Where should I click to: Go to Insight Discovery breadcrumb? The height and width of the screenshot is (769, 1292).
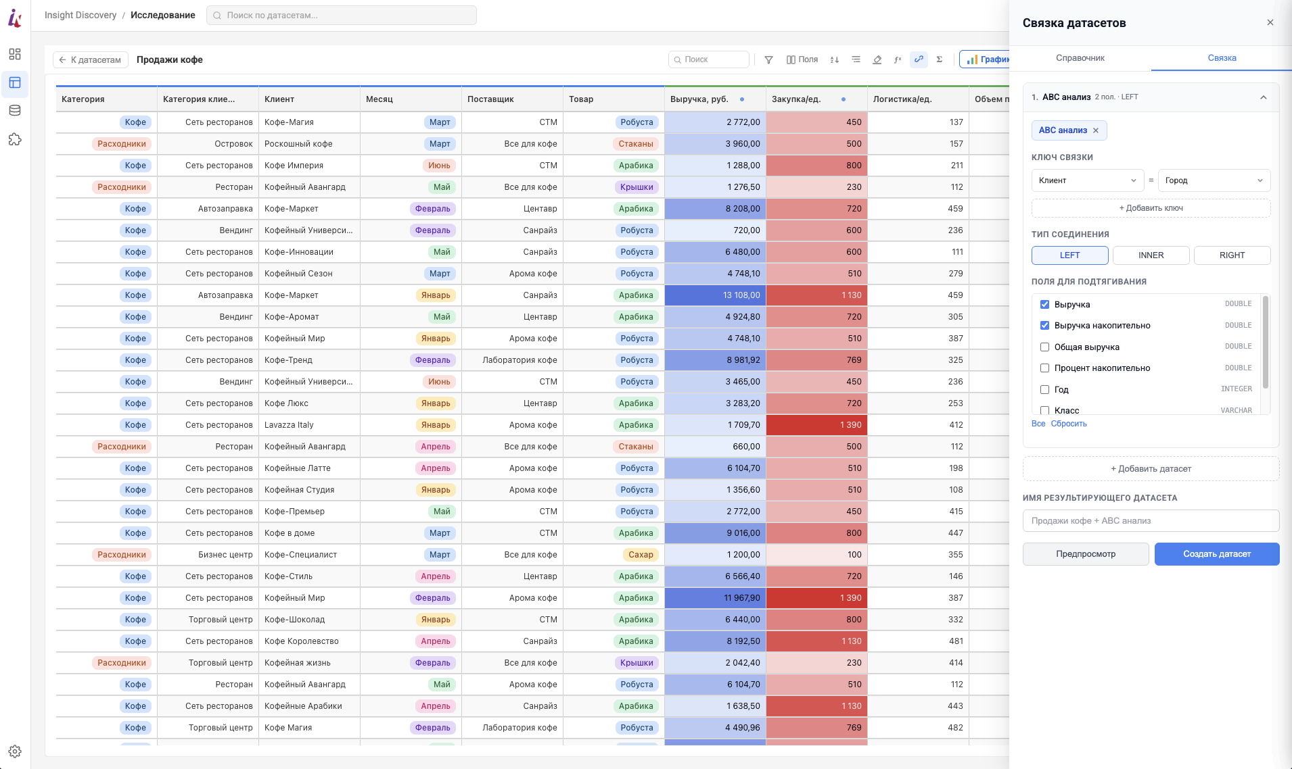80,15
